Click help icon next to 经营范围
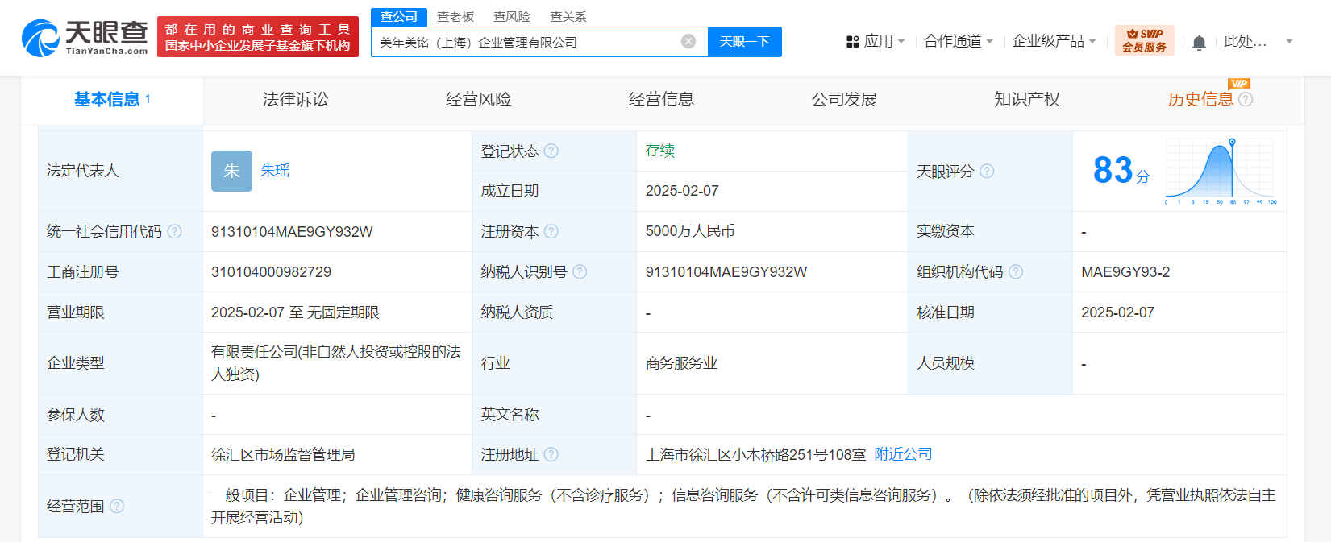 [117, 506]
